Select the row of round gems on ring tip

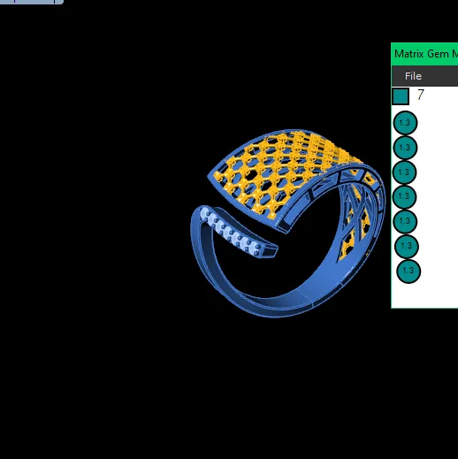(230, 231)
